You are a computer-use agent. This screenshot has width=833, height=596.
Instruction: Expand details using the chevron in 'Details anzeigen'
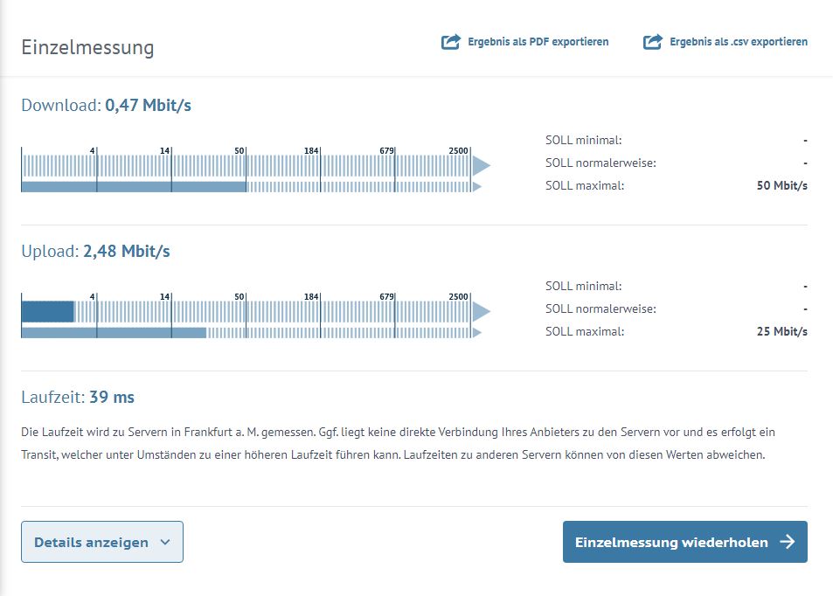[x=165, y=543]
